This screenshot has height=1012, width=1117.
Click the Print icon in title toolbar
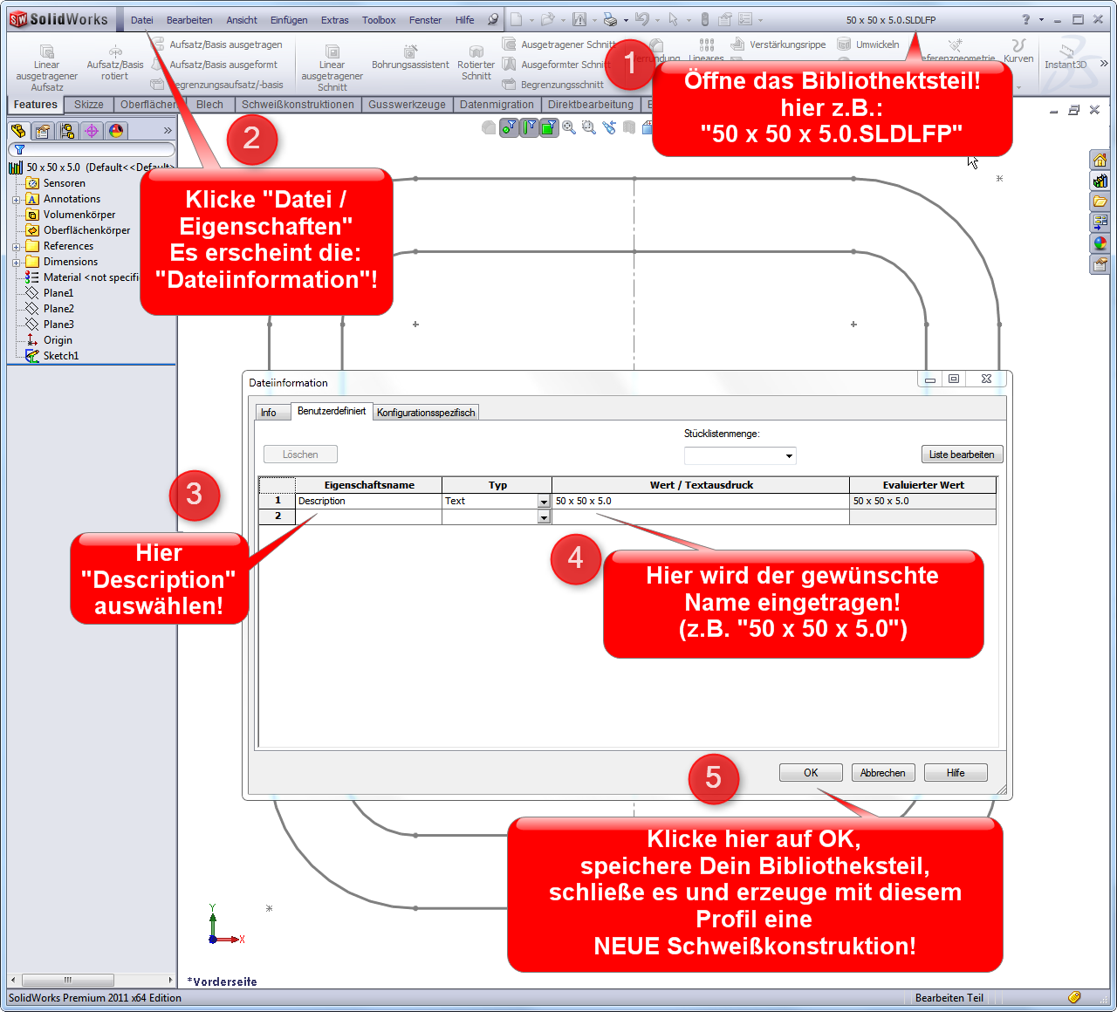tap(610, 19)
